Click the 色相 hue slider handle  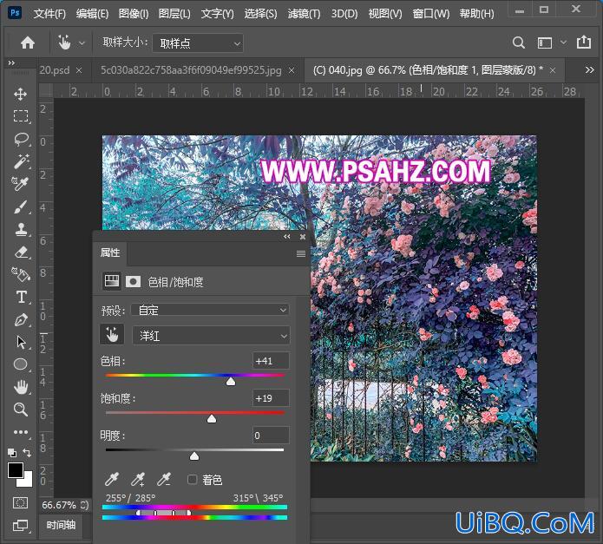(231, 382)
